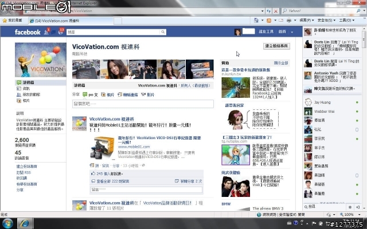Screen dimensions: 367x229
Task: Open the 網頁(P) dropdown menu
Action: coord(307,21)
